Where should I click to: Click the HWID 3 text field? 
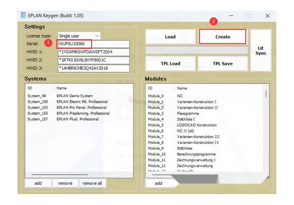(x=93, y=68)
